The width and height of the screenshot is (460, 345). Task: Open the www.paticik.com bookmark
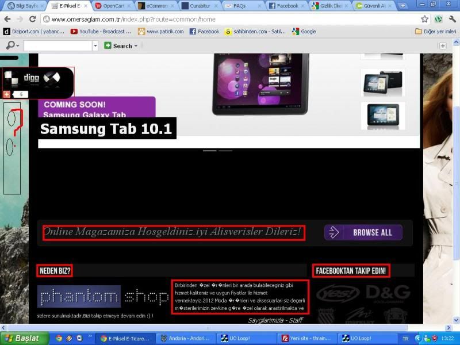[161, 32]
